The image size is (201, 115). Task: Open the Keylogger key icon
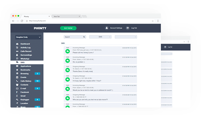point(17,100)
